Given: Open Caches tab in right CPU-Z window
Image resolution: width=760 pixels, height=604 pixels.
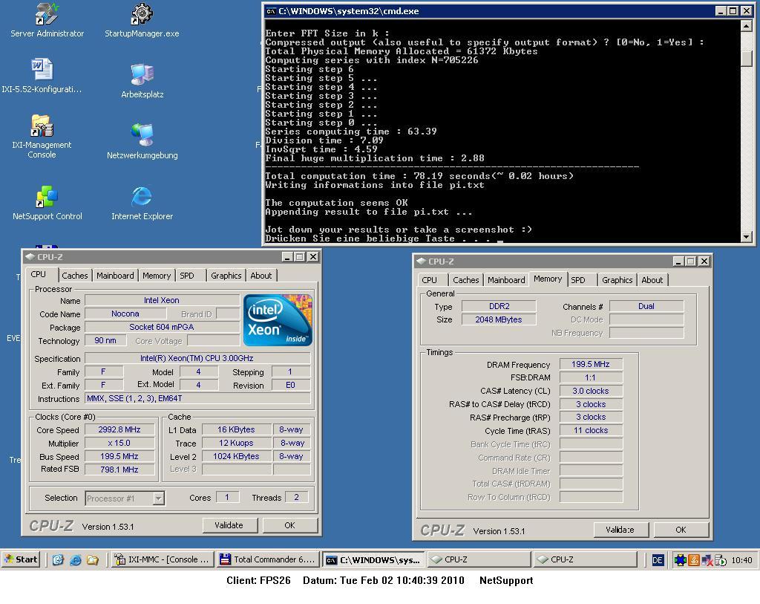Looking at the screenshot, I should point(465,280).
